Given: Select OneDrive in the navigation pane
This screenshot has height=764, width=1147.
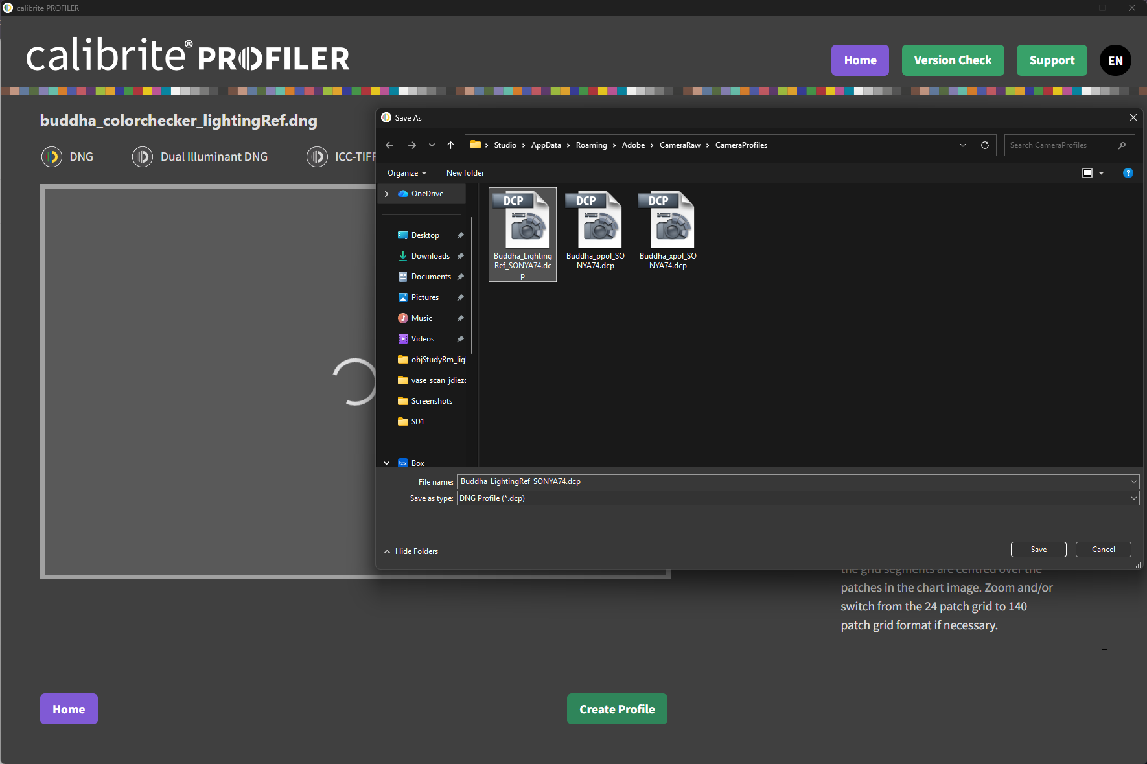Looking at the screenshot, I should pyautogui.click(x=427, y=194).
